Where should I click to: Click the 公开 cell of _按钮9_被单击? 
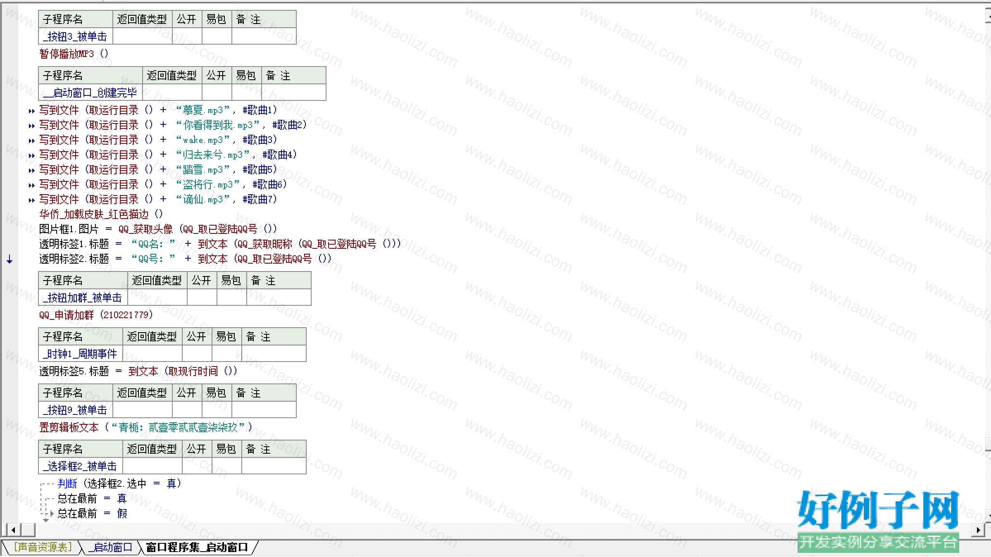point(187,410)
